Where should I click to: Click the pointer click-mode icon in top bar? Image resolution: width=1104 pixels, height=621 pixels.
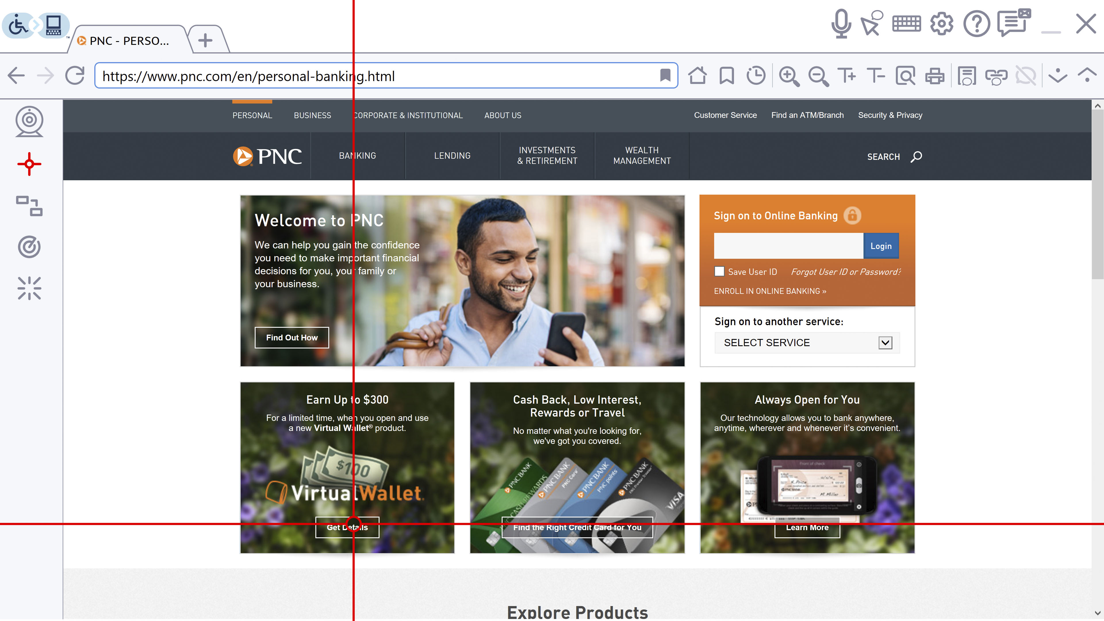coord(872,24)
